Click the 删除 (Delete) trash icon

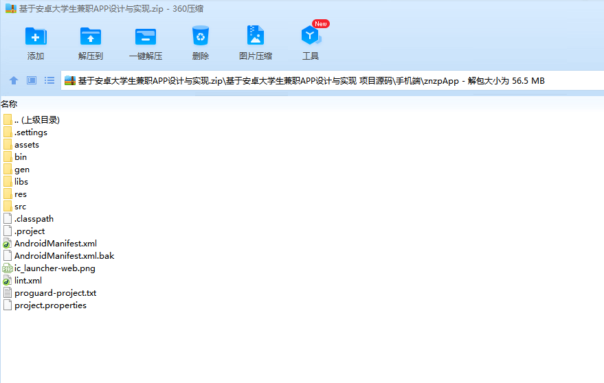coord(201,36)
